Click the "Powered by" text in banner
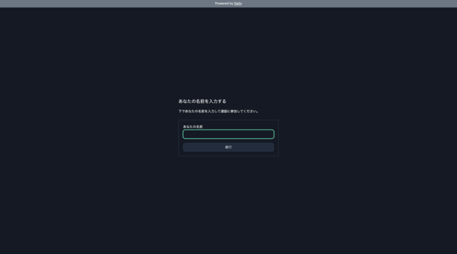 coord(224,4)
